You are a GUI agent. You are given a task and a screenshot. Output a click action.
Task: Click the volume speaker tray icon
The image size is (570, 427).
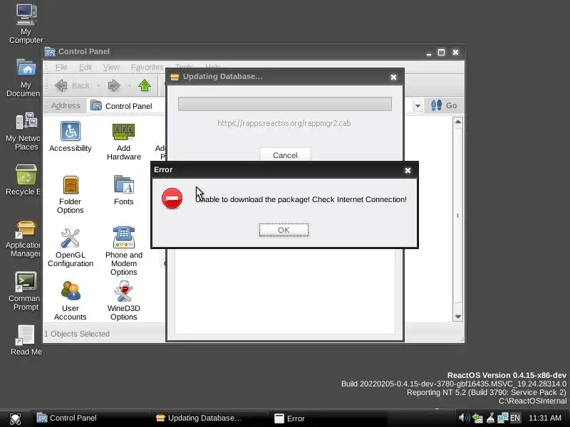click(464, 418)
